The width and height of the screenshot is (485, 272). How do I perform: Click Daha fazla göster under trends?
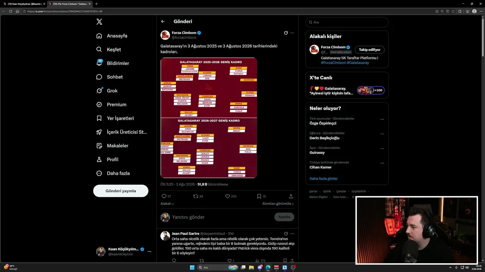(324, 179)
